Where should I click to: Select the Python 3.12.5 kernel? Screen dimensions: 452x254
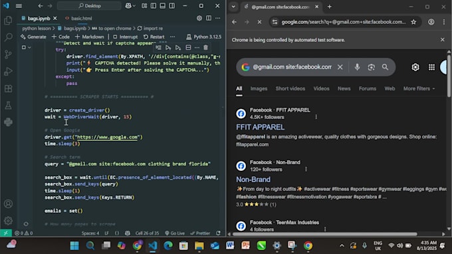coord(204,37)
